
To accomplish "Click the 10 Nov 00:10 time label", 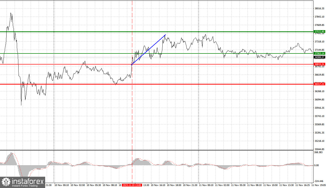I will (62, 185).
